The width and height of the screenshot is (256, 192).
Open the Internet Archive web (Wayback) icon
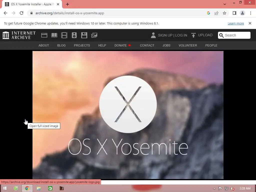pos(44,35)
